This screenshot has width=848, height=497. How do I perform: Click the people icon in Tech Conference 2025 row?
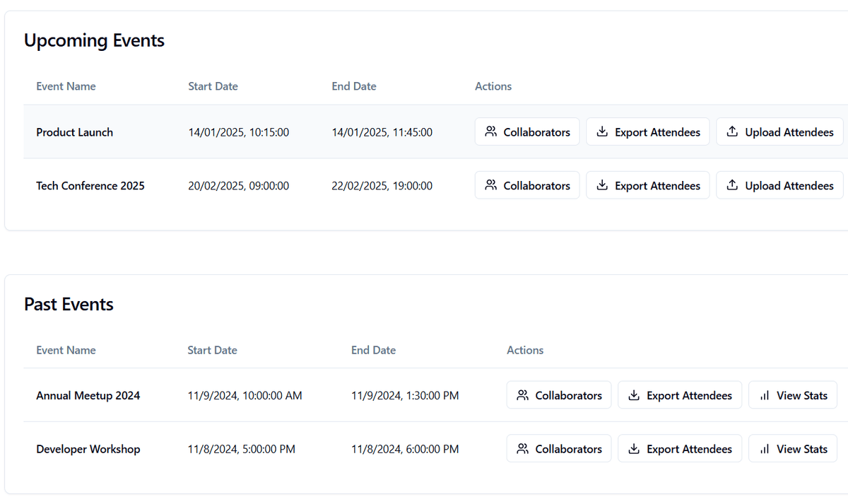tap(491, 185)
